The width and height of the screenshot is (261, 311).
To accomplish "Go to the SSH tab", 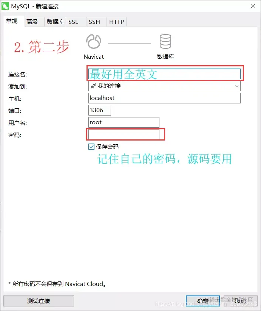I will [x=94, y=22].
